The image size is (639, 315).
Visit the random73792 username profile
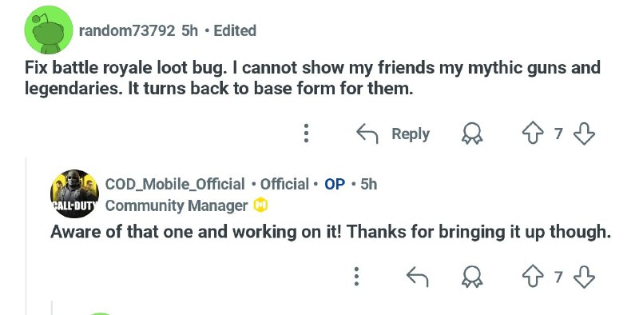pyautogui.click(x=127, y=30)
